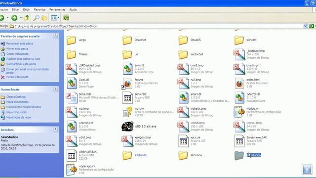Click Renomear esta pasta link
The height and width of the screenshot is (178, 316).
(20, 44)
